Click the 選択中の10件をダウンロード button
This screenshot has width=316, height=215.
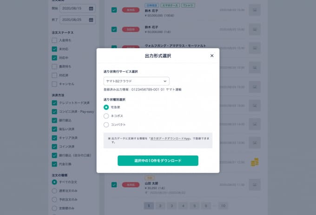click(x=158, y=161)
